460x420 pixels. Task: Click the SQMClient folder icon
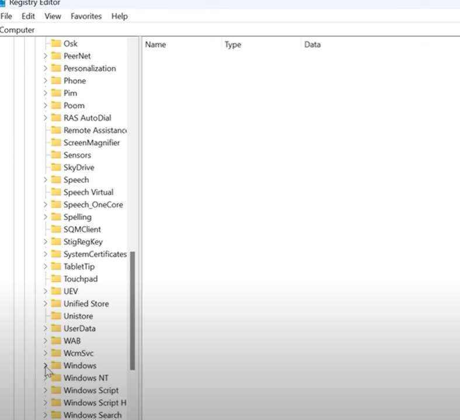(55, 229)
